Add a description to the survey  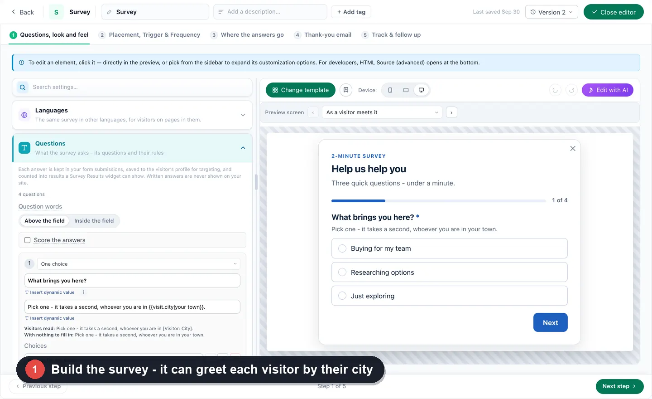270,12
